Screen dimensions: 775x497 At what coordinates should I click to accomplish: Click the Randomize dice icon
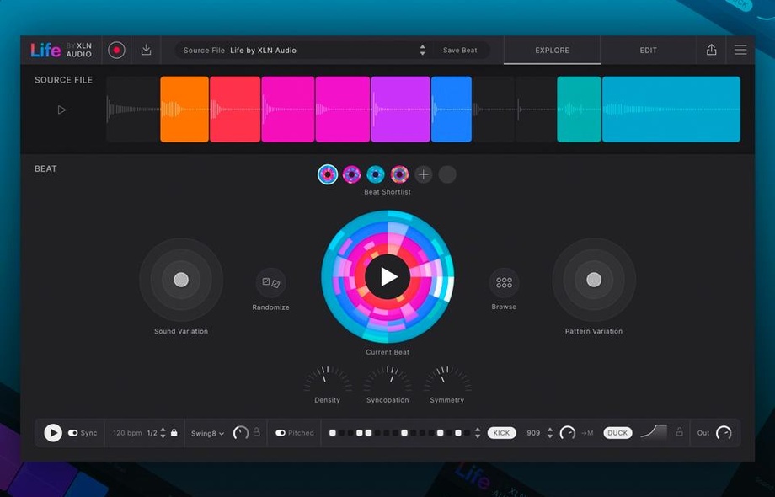[270, 283]
